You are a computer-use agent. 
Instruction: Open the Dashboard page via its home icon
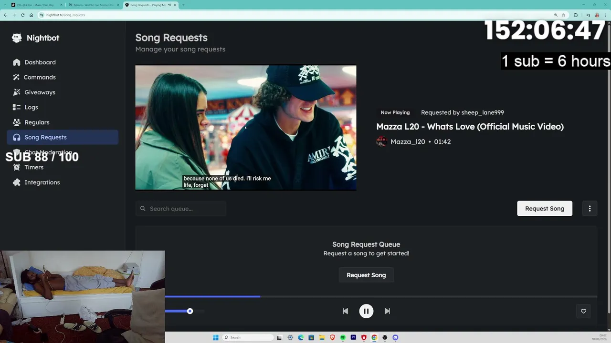point(17,62)
